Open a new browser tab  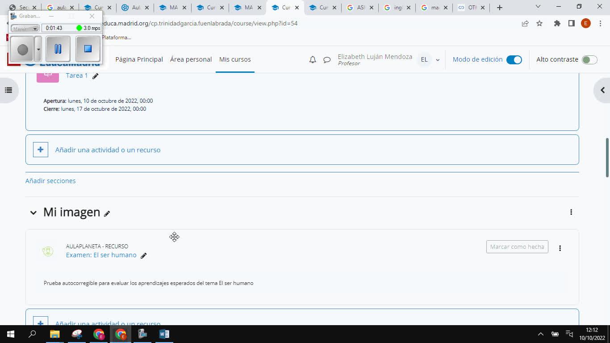click(x=500, y=8)
